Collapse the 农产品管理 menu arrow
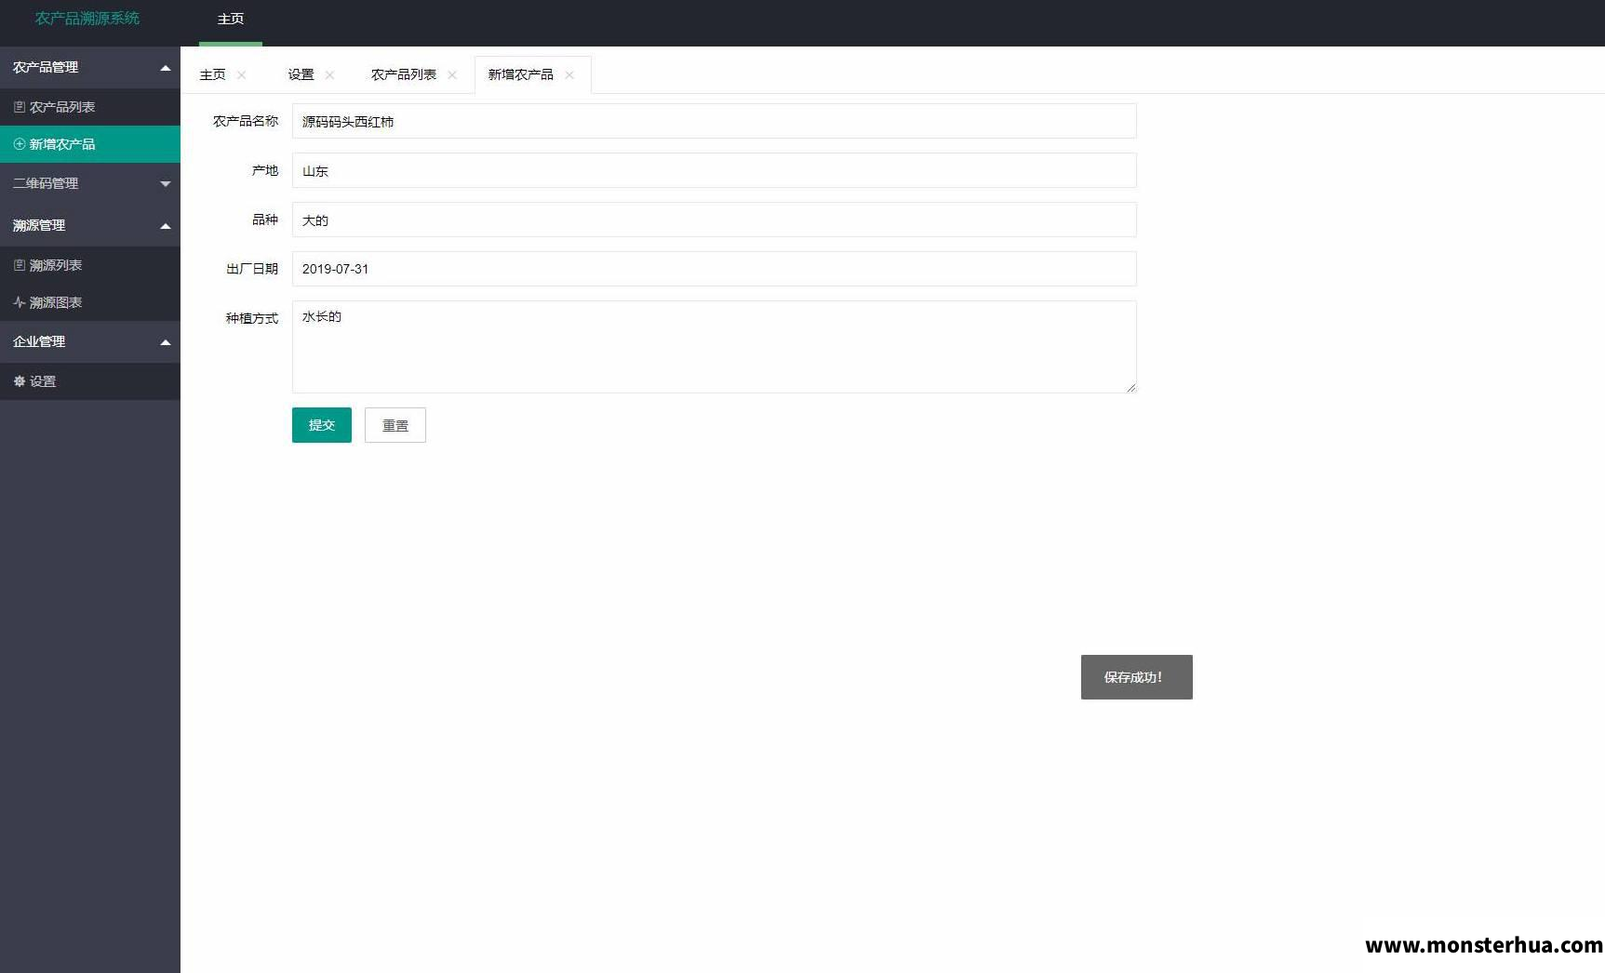 (x=166, y=68)
